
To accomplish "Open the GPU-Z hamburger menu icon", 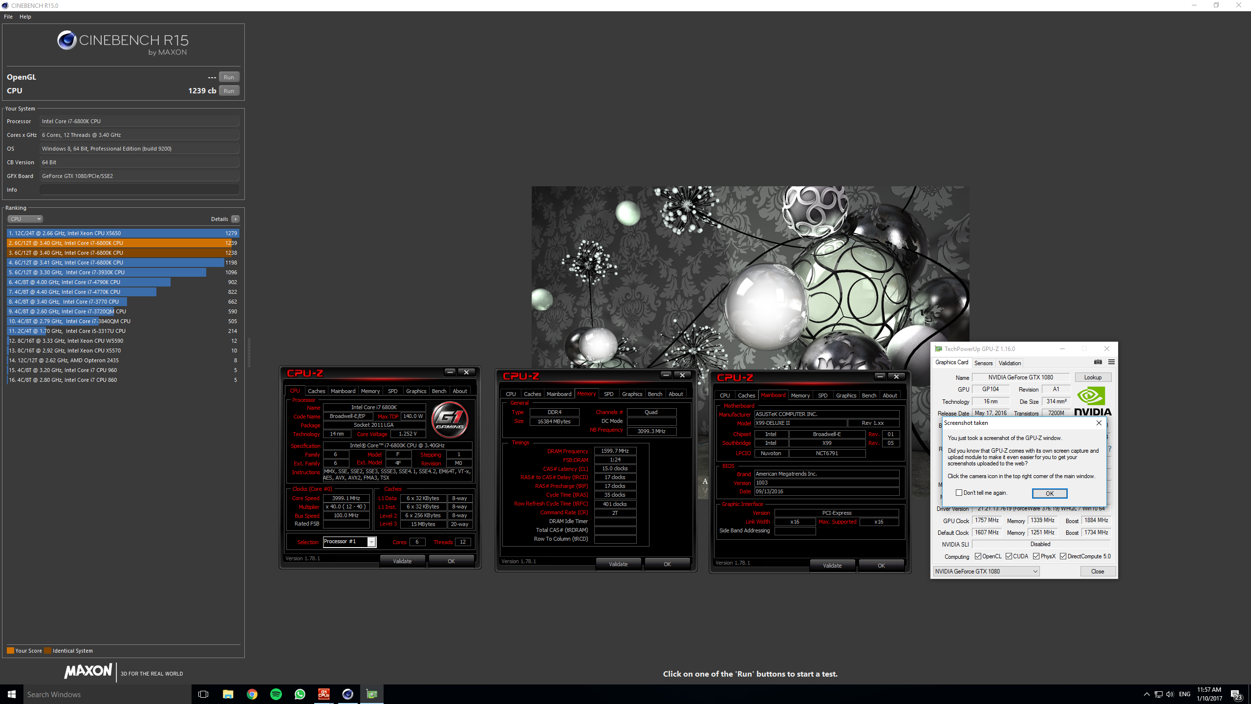I will [1112, 362].
